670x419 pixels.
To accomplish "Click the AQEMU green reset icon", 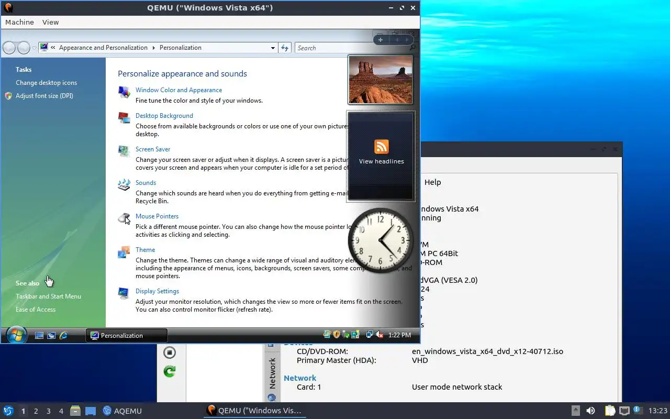I will point(169,371).
